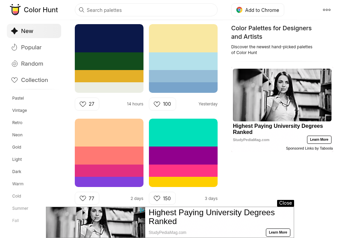Select the Cold tag
Image resolution: width=340 pixels, height=238 pixels.
click(17, 196)
